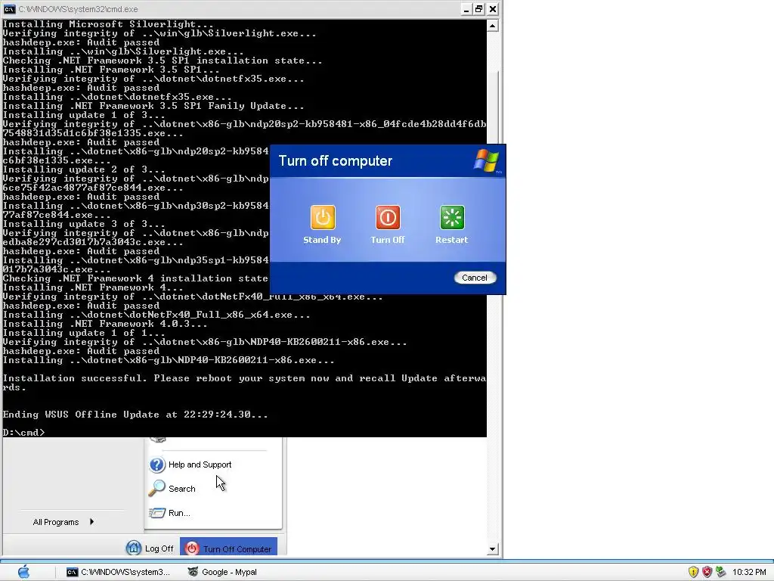This screenshot has width=774, height=581.
Task: Click the red shield alert tray icon
Action: coord(707,572)
